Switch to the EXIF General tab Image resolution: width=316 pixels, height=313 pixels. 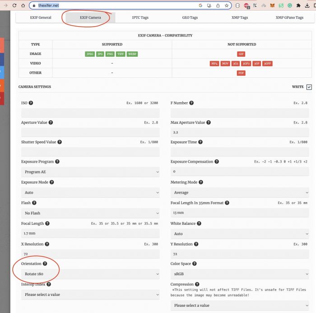pos(42,18)
